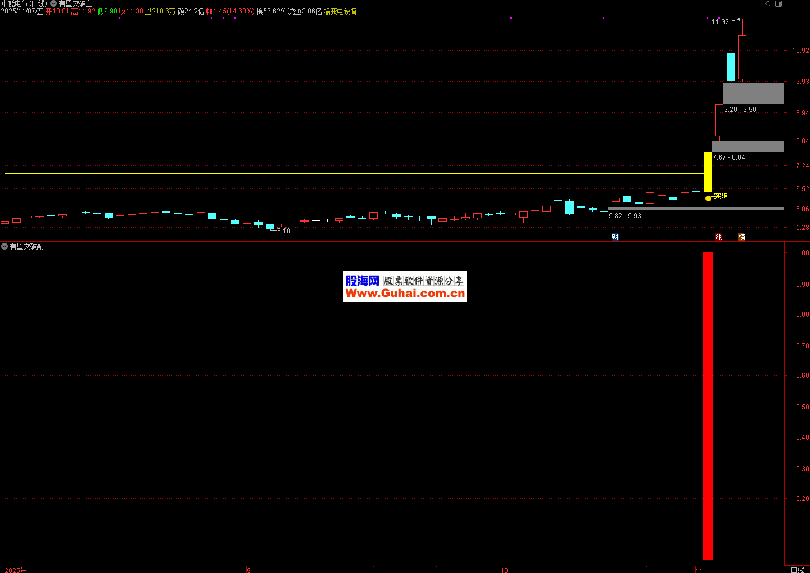
Task: Click the 榜 ranking marker icon
Action: click(x=741, y=237)
